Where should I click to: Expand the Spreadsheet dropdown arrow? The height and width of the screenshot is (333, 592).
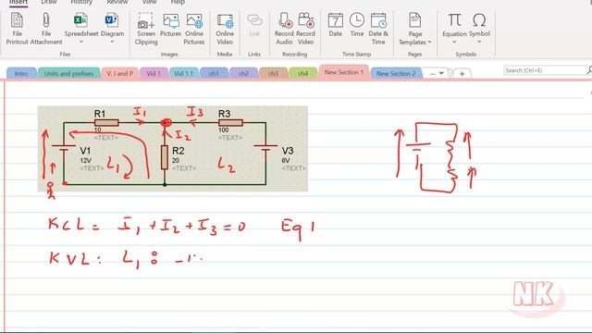tap(80, 42)
